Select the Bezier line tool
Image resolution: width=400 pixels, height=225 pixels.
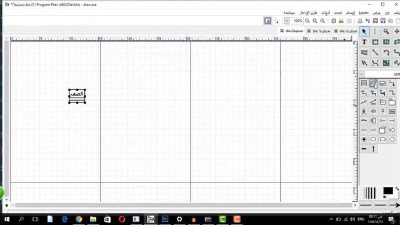click(x=375, y=63)
